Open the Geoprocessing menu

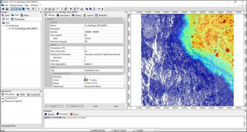[16, 5]
